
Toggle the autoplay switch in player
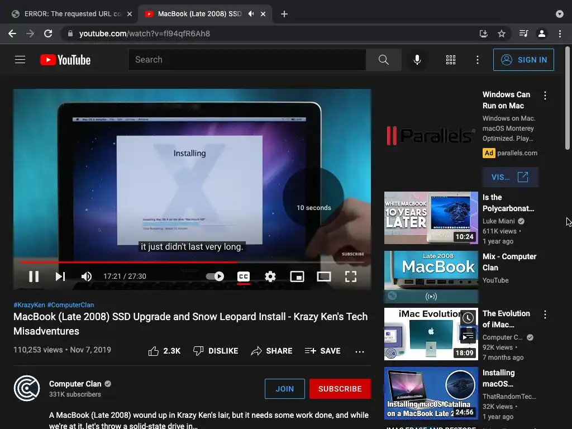[215, 277]
